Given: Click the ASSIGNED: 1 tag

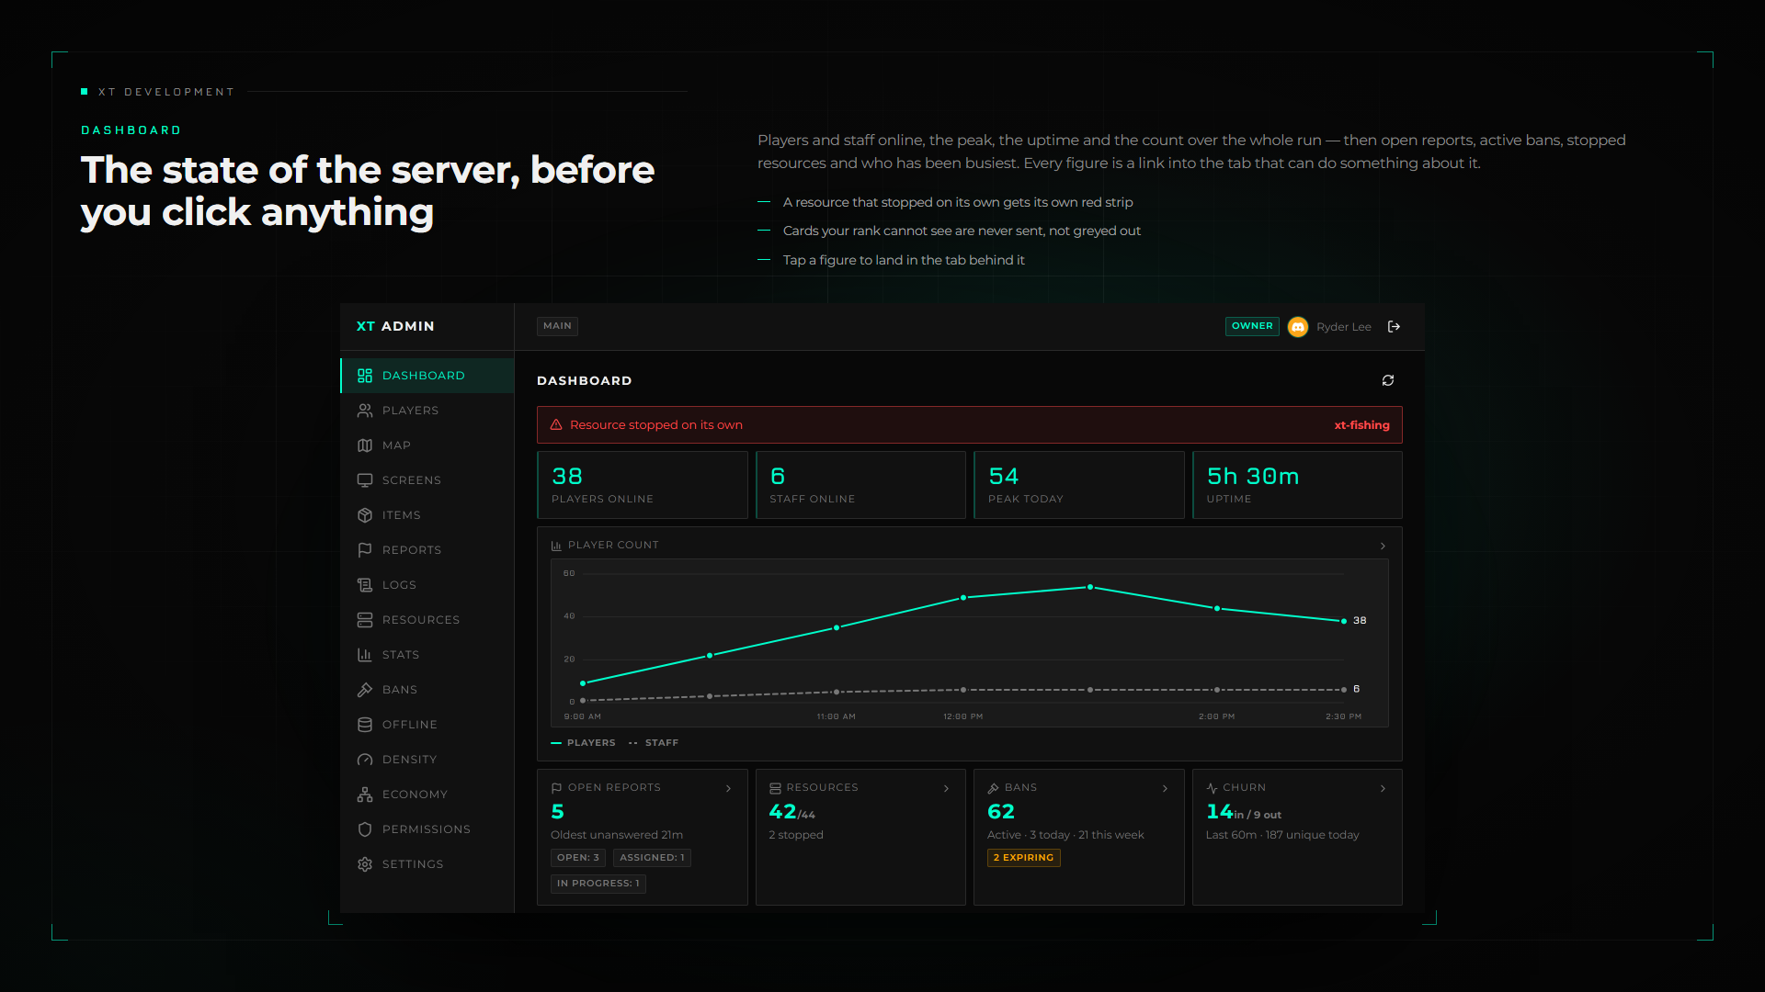Looking at the screenshot, I should click(652, 858).
